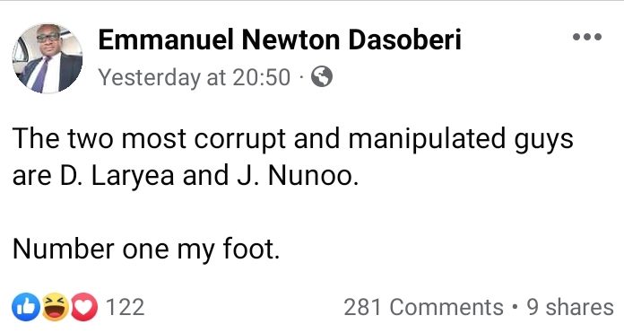Click the 'Yesterday at 20:50' timestamp
The height and width of the screenshot is (333, 624).
pos(195,77)
